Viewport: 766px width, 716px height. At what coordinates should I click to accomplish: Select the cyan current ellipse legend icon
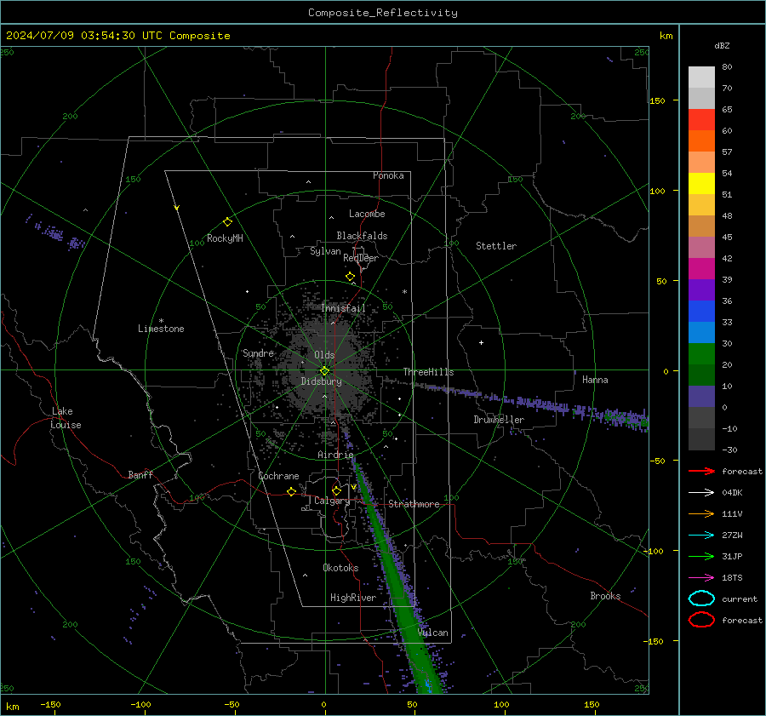click(x=701, y=599)
